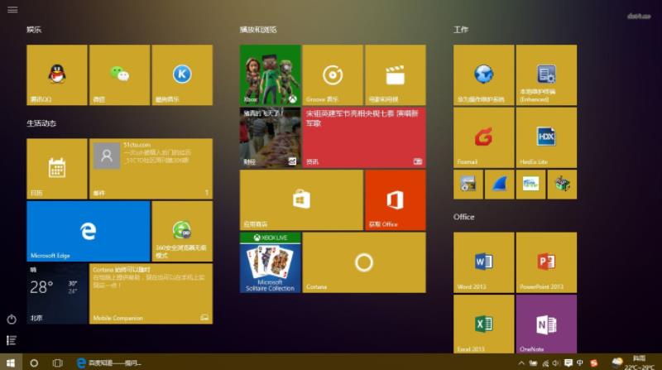Click the Sogou input tray icon
The image size is (662, 370).
coord(593,363)
